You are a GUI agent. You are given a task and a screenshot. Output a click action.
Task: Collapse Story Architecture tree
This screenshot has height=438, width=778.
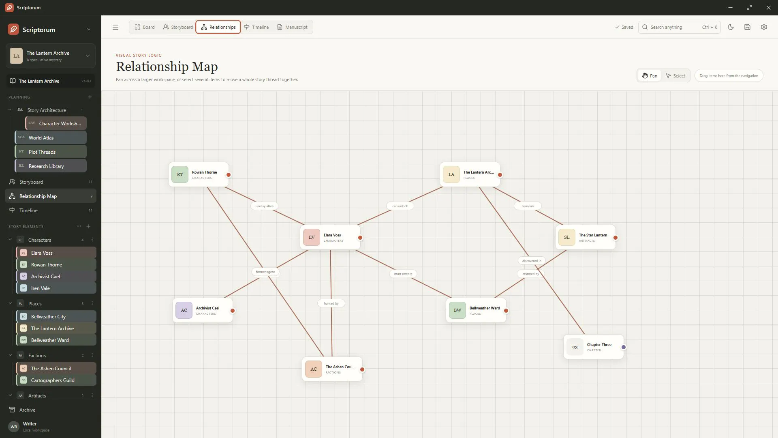coord(10,110)
